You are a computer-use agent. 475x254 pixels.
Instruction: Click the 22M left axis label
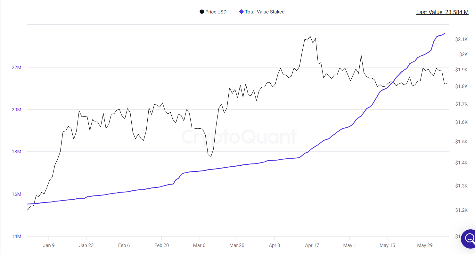(x=16, y=67)
